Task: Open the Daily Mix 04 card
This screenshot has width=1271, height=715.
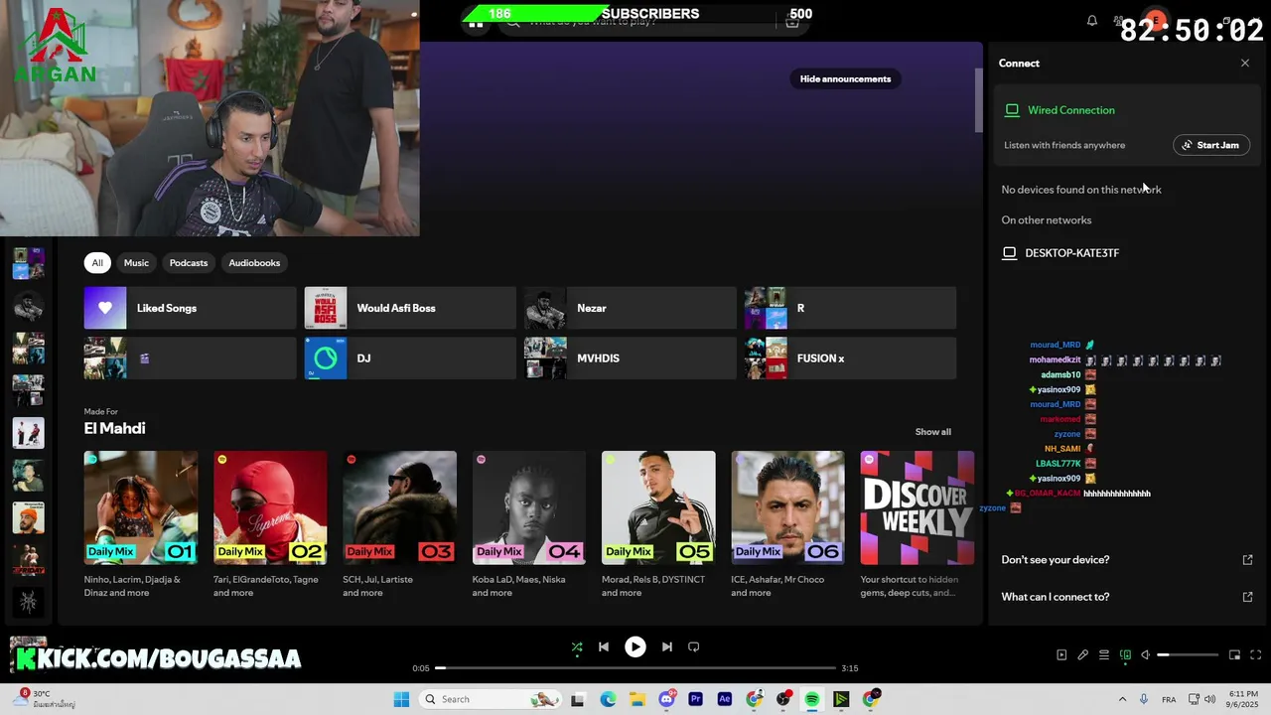Action: 528,526
